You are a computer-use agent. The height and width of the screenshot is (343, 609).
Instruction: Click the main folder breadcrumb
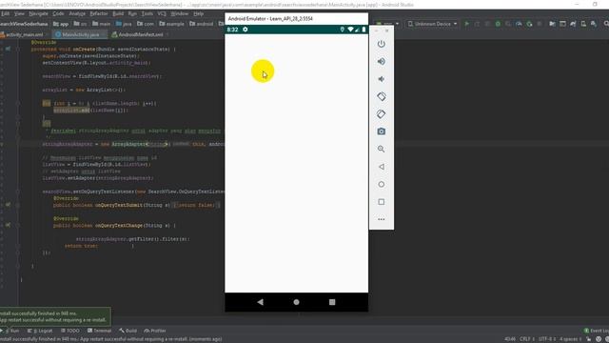pos(102,24)
